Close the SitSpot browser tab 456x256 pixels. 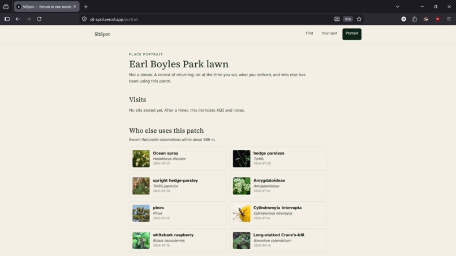click(75, 7)
